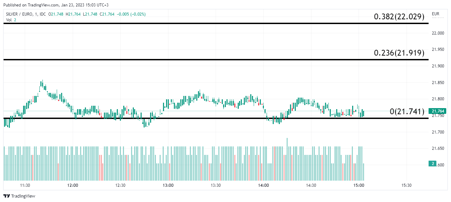The image size is (451, 202).
Task: Click the 12:00 time axis label
Action: click(x=73, y=185)
